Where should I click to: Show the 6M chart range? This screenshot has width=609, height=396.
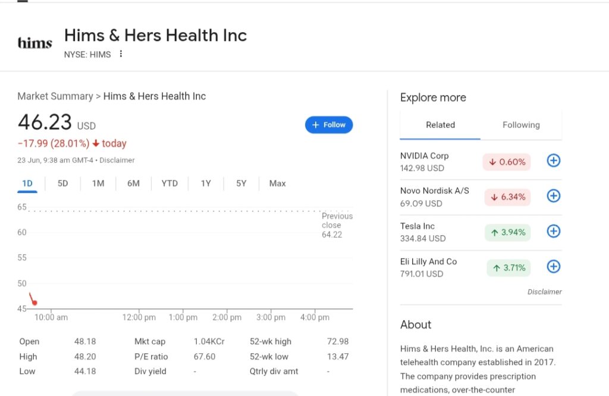(133, 183)
